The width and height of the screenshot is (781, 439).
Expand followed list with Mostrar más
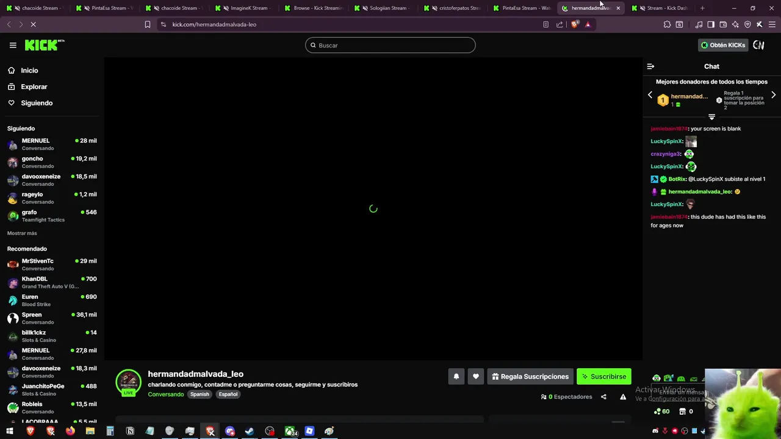(22, 233)
